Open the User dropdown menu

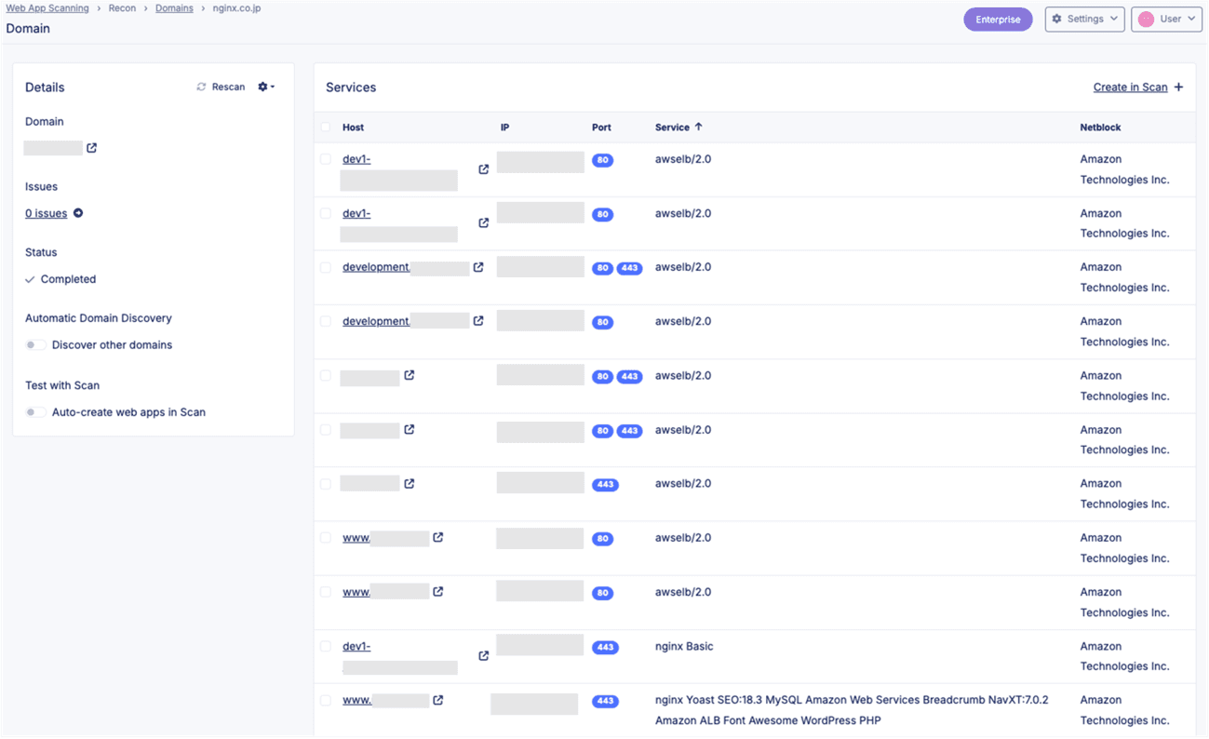[1166, 19]
